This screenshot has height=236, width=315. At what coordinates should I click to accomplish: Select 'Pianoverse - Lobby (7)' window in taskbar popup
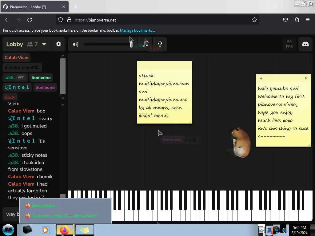point(65,216)
